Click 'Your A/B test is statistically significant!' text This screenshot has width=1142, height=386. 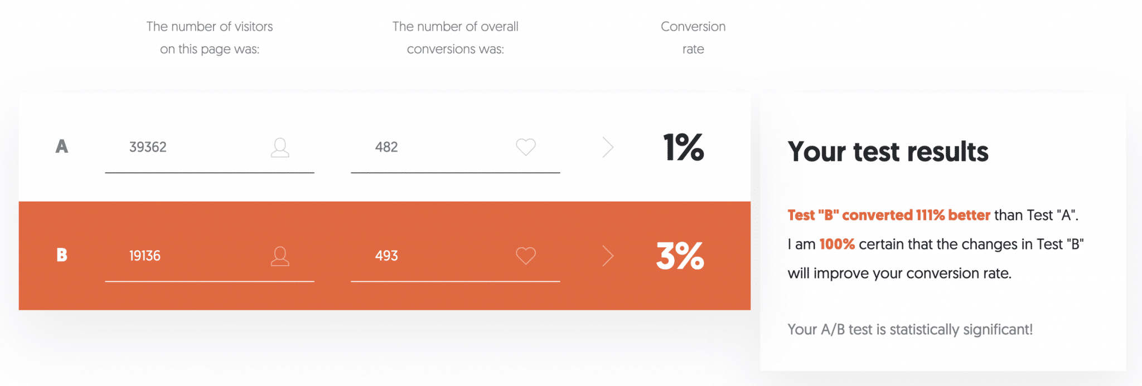[910, 330]
